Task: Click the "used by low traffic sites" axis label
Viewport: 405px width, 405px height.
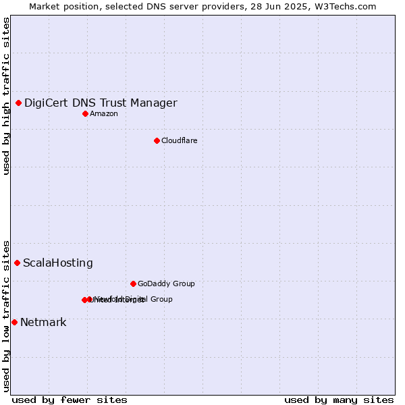Action: (x=5, y=317)
